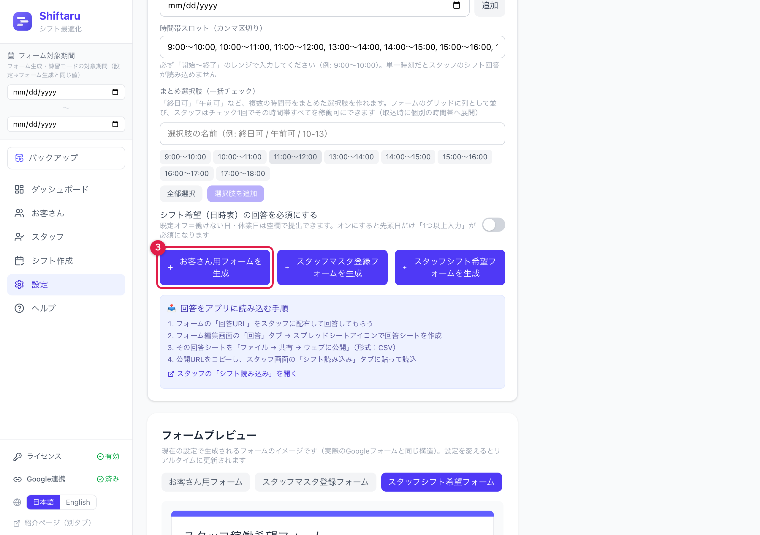Image resolution: width=760 pixels, height=535 pixels.
Task: Toggle the 15:00〜16:00 time slot chip
Action: [x=465, y=157]
